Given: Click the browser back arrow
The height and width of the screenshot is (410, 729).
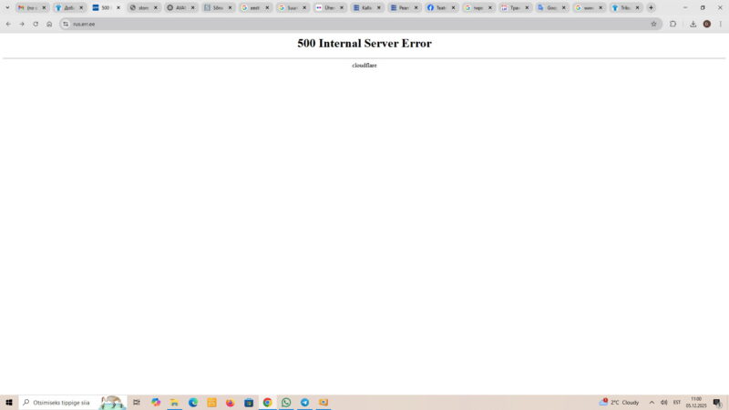Looking at the screenshot, I should pyautogui.click(x=8, y=24).
